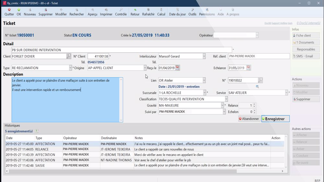Open the Gravité MA-MAJEURE dropdown
This screenshot has height=182, width=324.
click(222, 105)
